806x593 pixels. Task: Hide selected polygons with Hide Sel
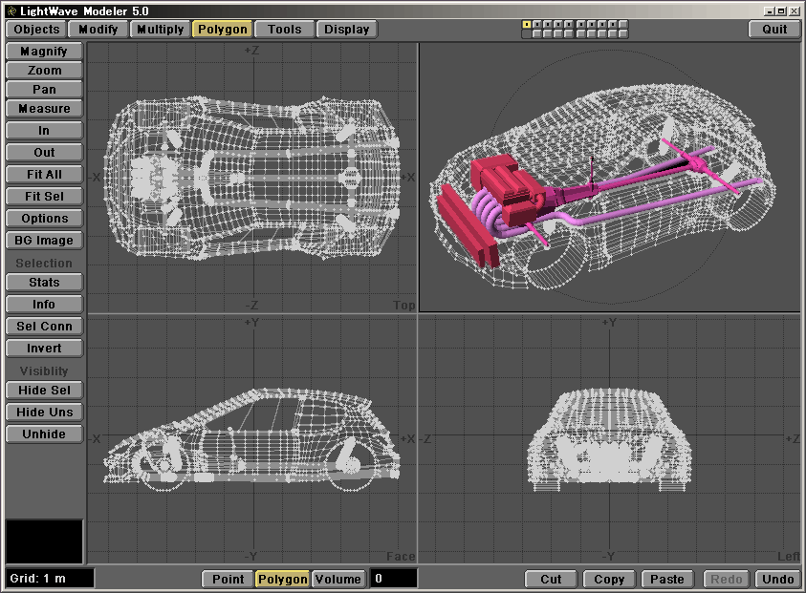[44, 391]
